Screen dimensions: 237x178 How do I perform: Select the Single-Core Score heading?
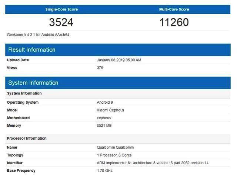tap(61, 9)
